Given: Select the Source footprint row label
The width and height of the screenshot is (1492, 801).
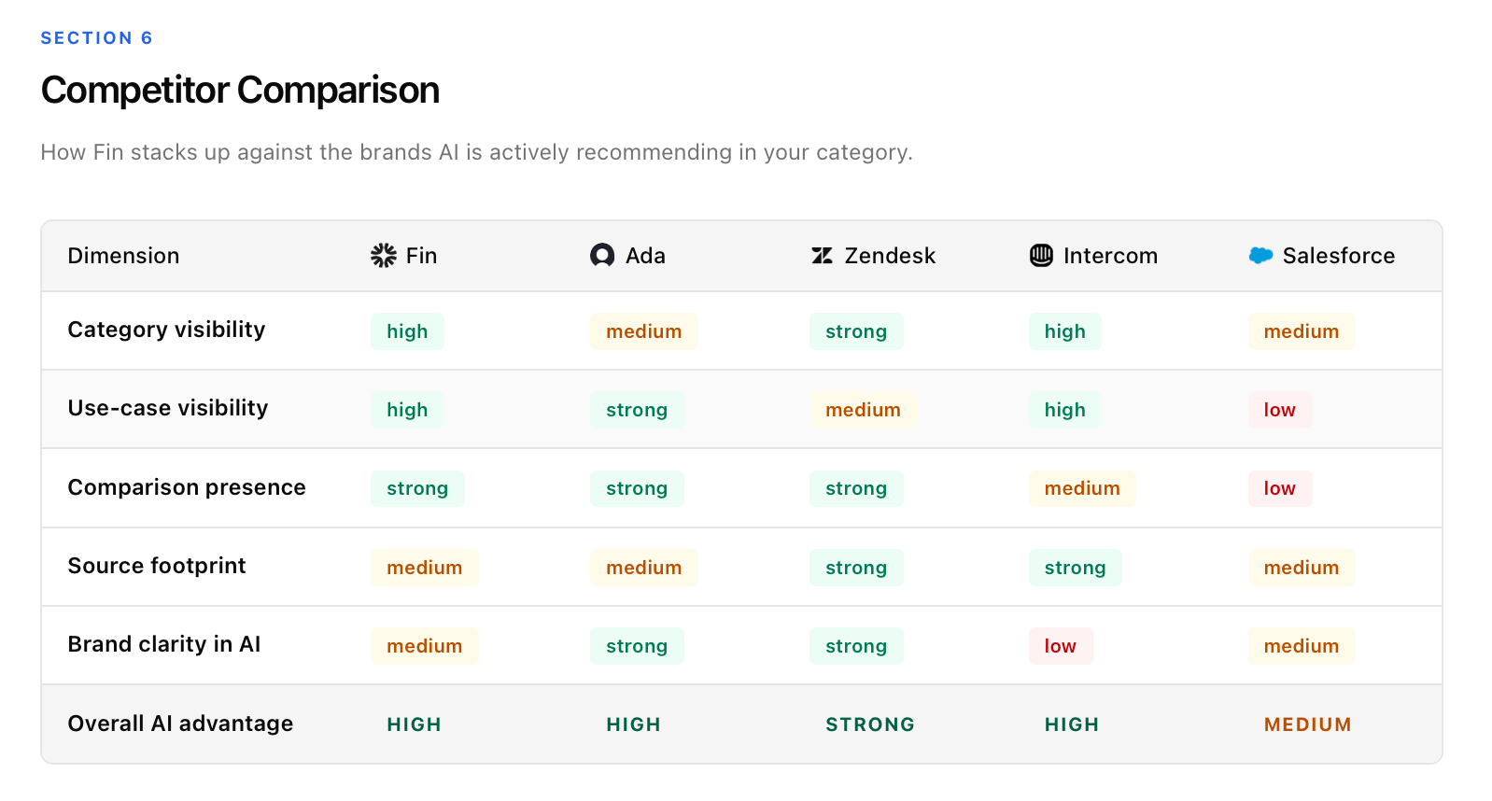Looking at the screenshot, I should click(157, 566).
